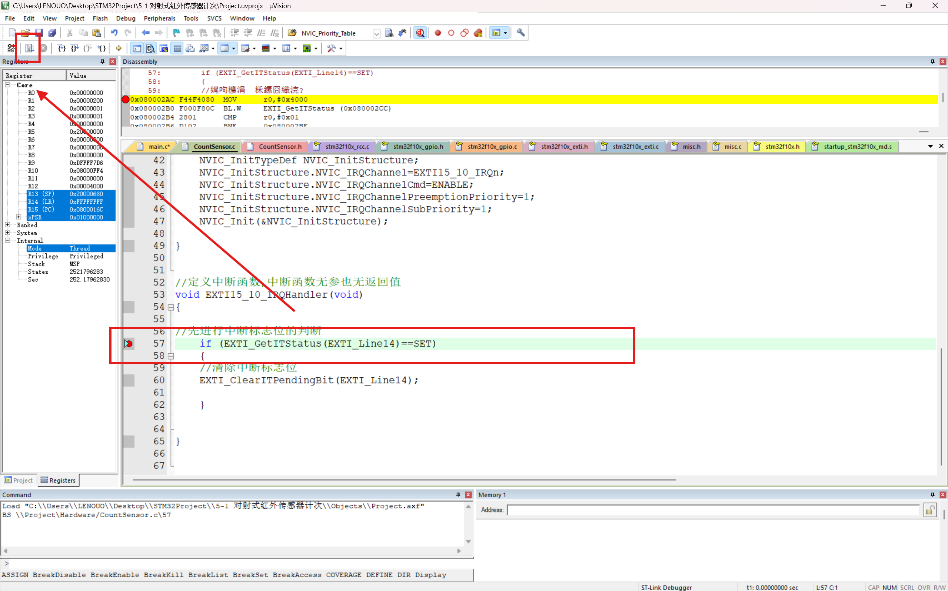The image size is (948, 591).
Task: Step into one line with Step icon
Action: click(x=61, y=48)
